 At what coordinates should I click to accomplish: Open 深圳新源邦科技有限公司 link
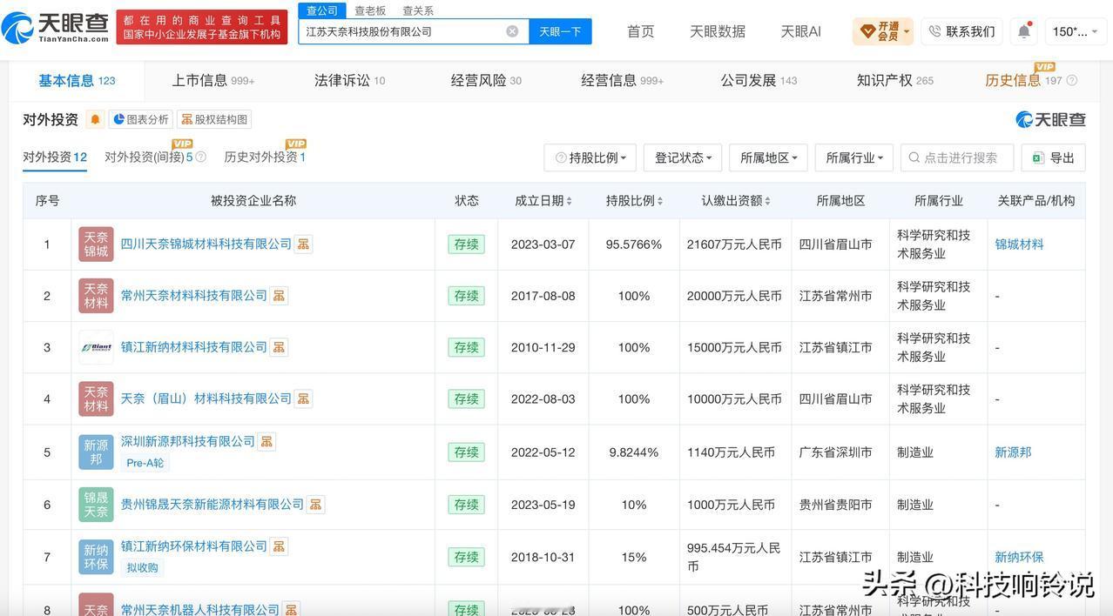coord(187,442)
